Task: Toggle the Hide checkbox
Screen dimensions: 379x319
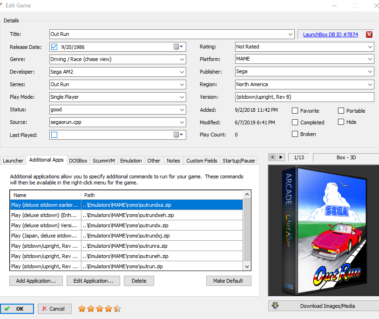Action: 341,122
